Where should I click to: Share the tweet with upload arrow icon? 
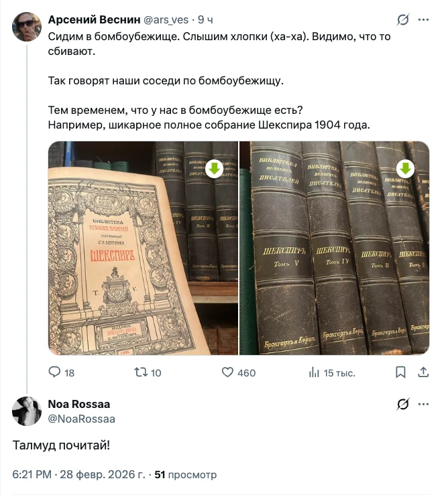click(x=423, y=372)
